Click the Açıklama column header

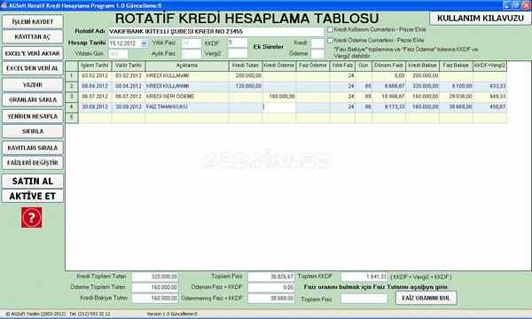pos(187,66)
